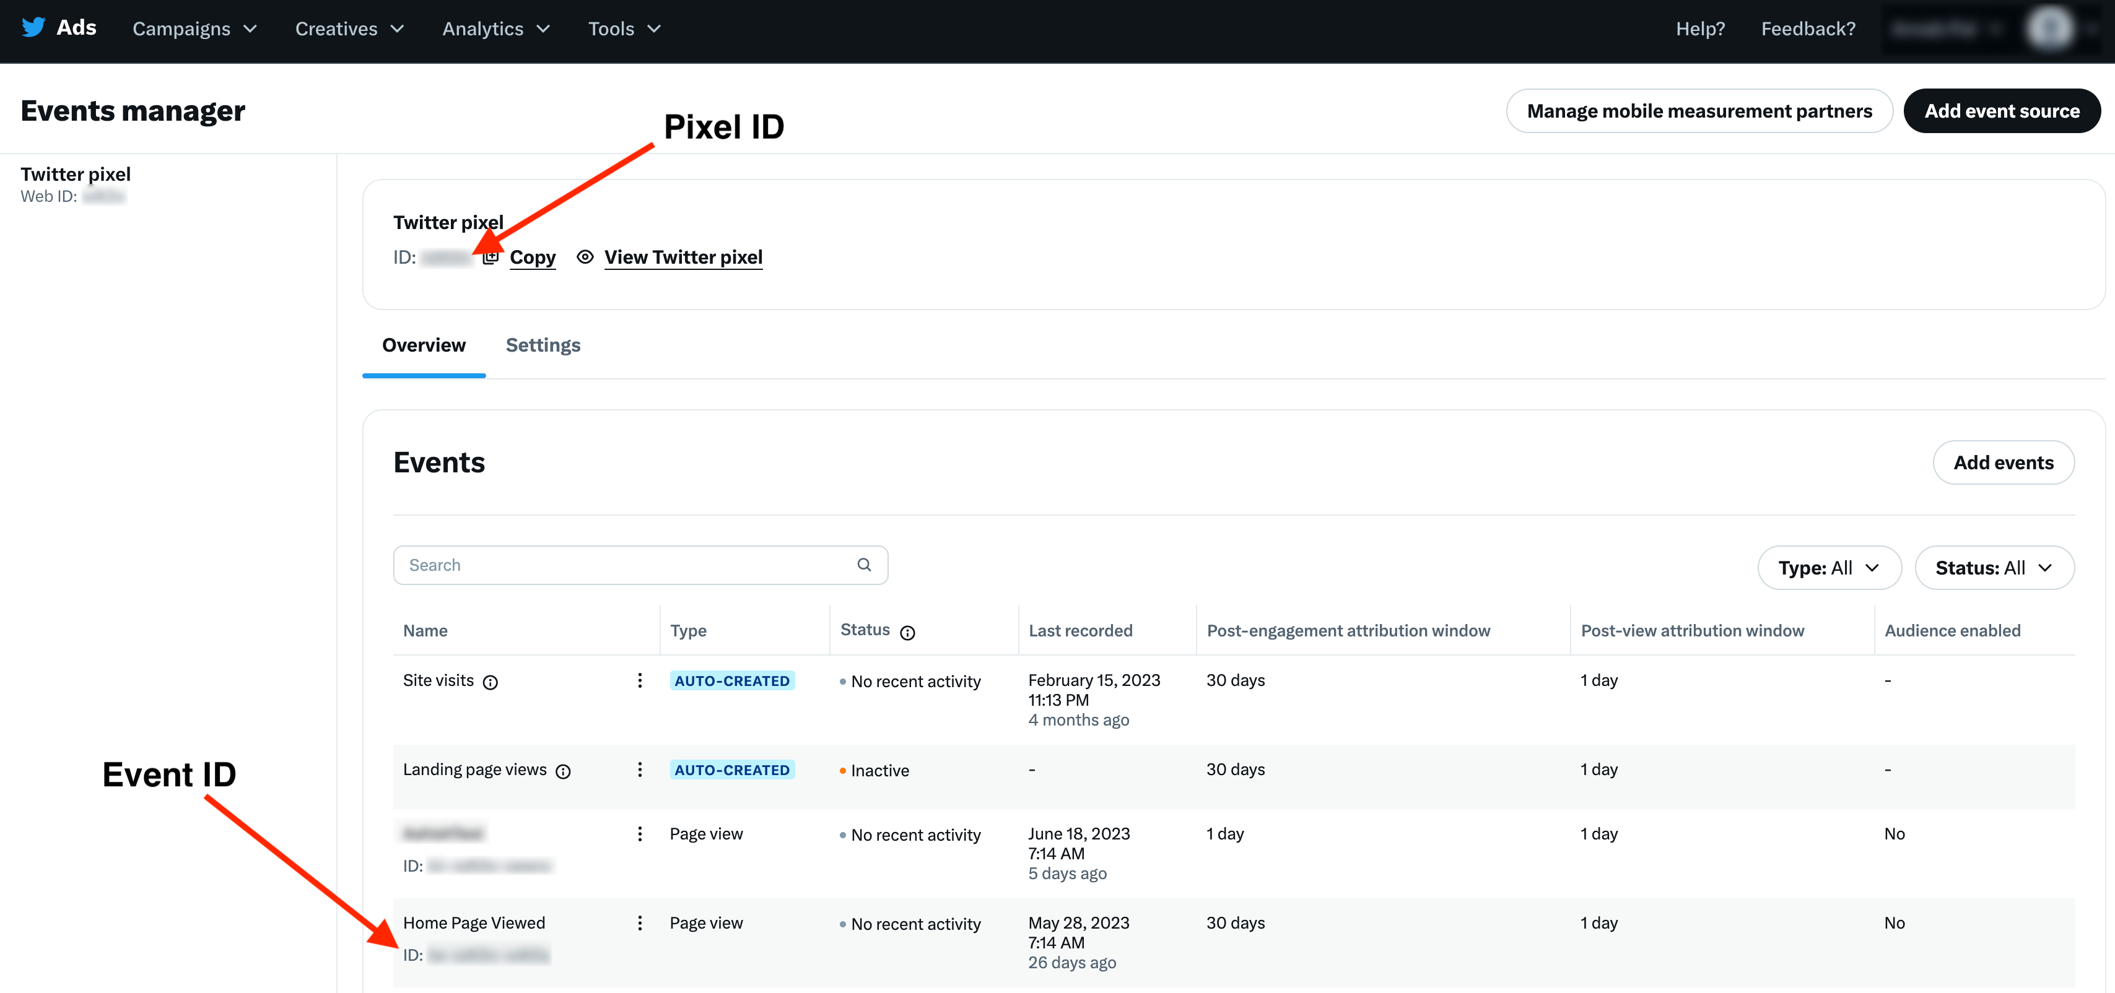The height and width of the screenshot is (993, 2115).
Task: Click the search magnifier icon
Action: 864,565
